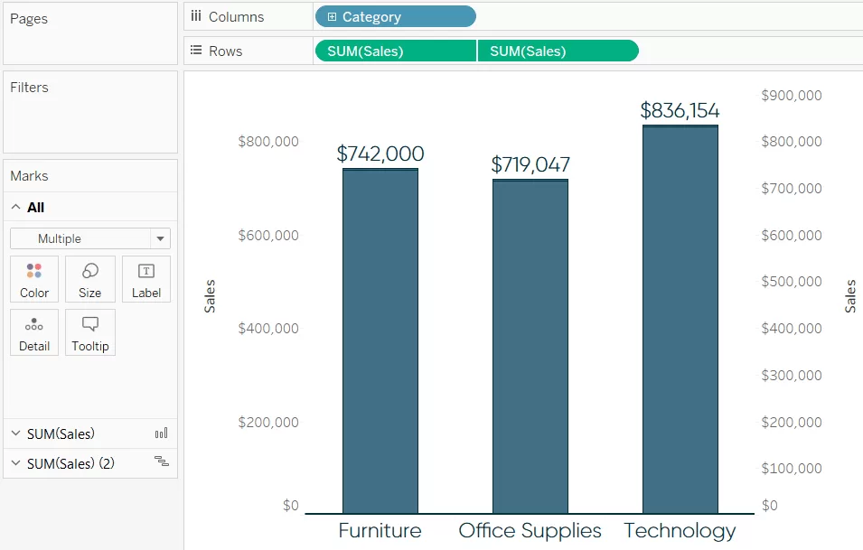Screen dimensions: 863x550
Task: Click the Furniture bar in chart
Action: pyautogui.click(x=380, y=343)
